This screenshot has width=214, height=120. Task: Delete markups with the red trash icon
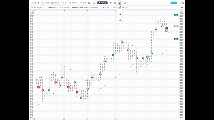pyautogui.click(x=115, y=3)
